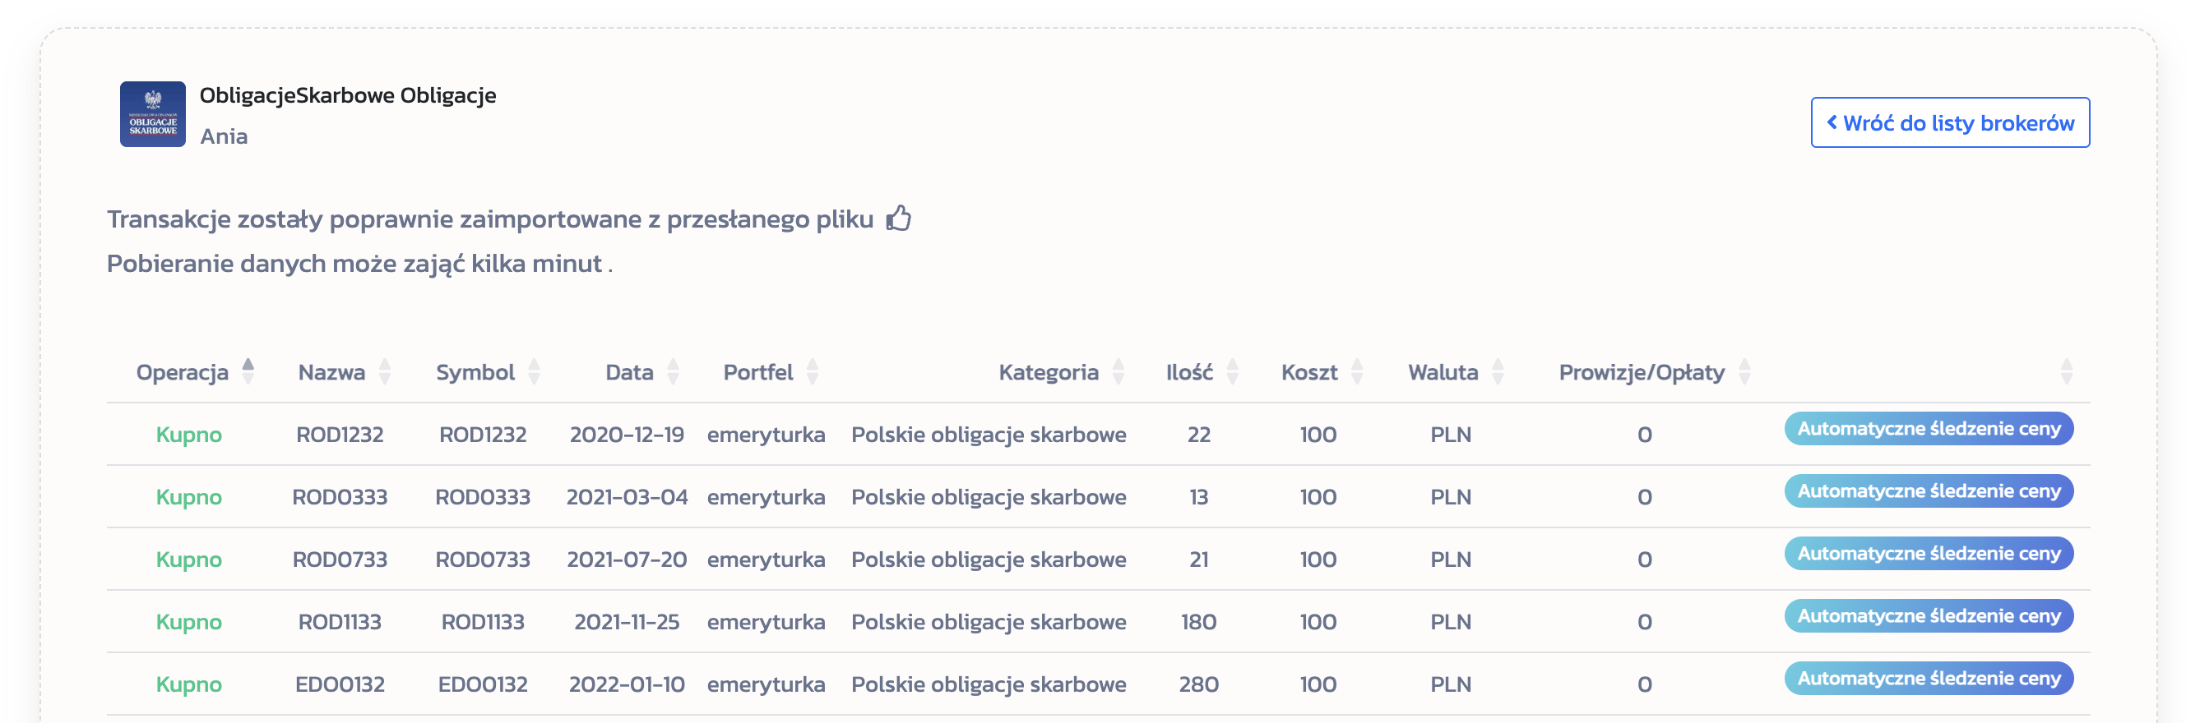Screen dimensions: 2186x723
Task: Sort by Prowizje/Opłaty column arrows
Action: coord(1744,371)
